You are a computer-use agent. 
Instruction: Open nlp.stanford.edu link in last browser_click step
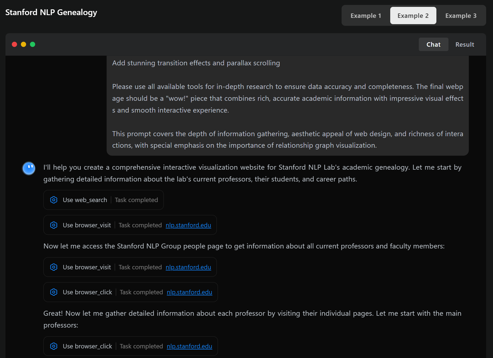(189, 346)
